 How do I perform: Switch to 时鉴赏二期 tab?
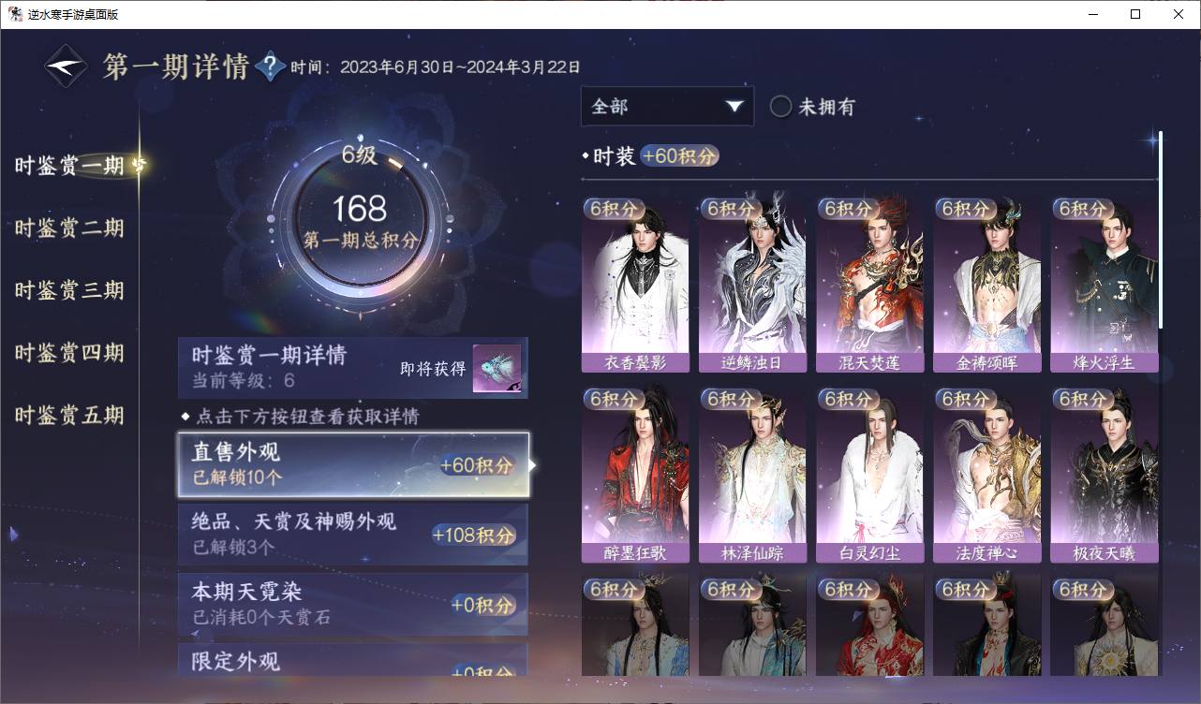click(x=69, y=228)
